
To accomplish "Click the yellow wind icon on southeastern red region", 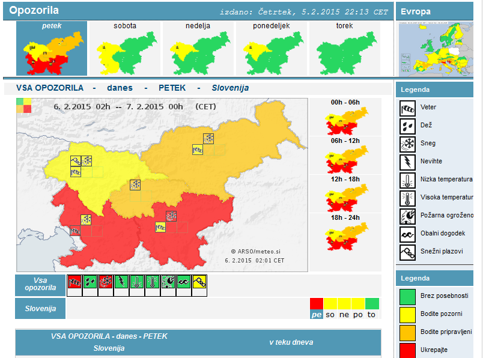I will [160, 226].
